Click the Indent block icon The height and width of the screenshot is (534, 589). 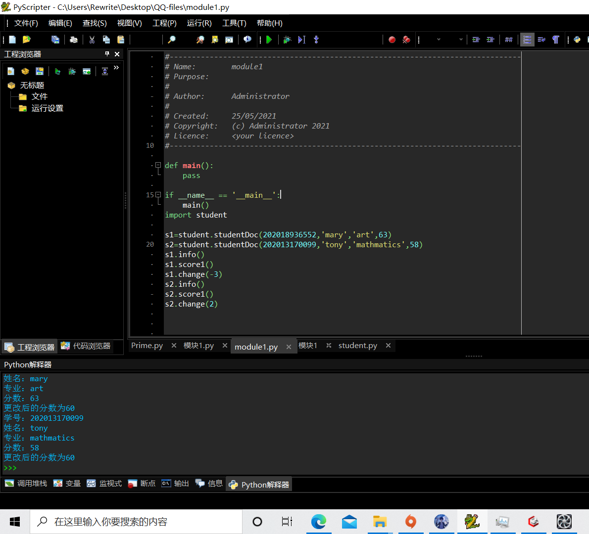click(490, 40)
